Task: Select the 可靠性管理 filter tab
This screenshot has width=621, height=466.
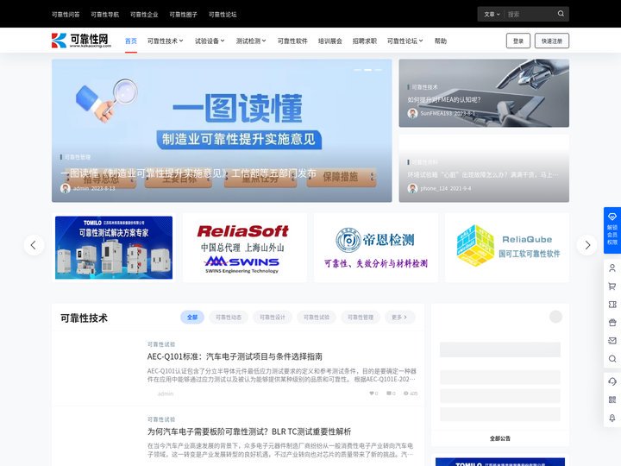Action: (360, 317)
